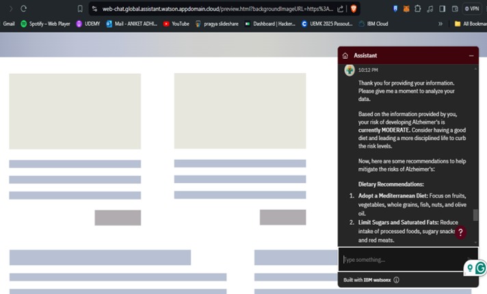This screenshot has width=487, height=294.
Task: Open the Gmail bookmark
Action: pyautogui.click(x=9, y=24)
